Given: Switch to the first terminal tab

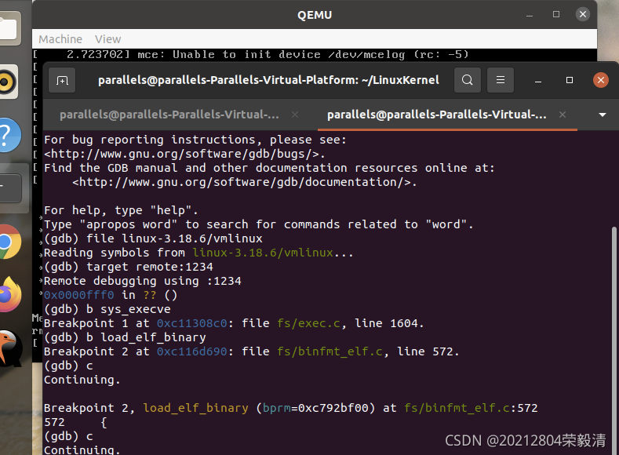Looking at the screenshot, I should click(169, 115).
